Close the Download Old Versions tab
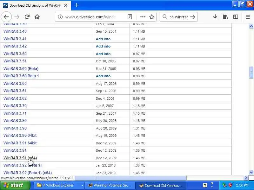The height and width of the screenshot is (190, 254). 66,5
